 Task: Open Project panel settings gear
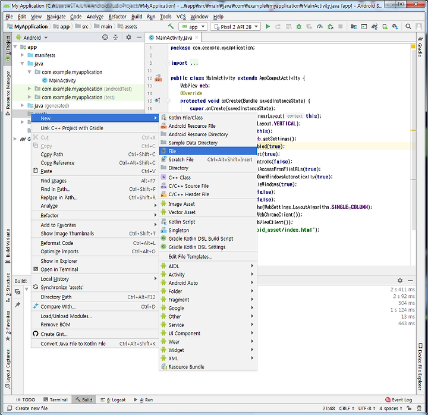[128, 37]
